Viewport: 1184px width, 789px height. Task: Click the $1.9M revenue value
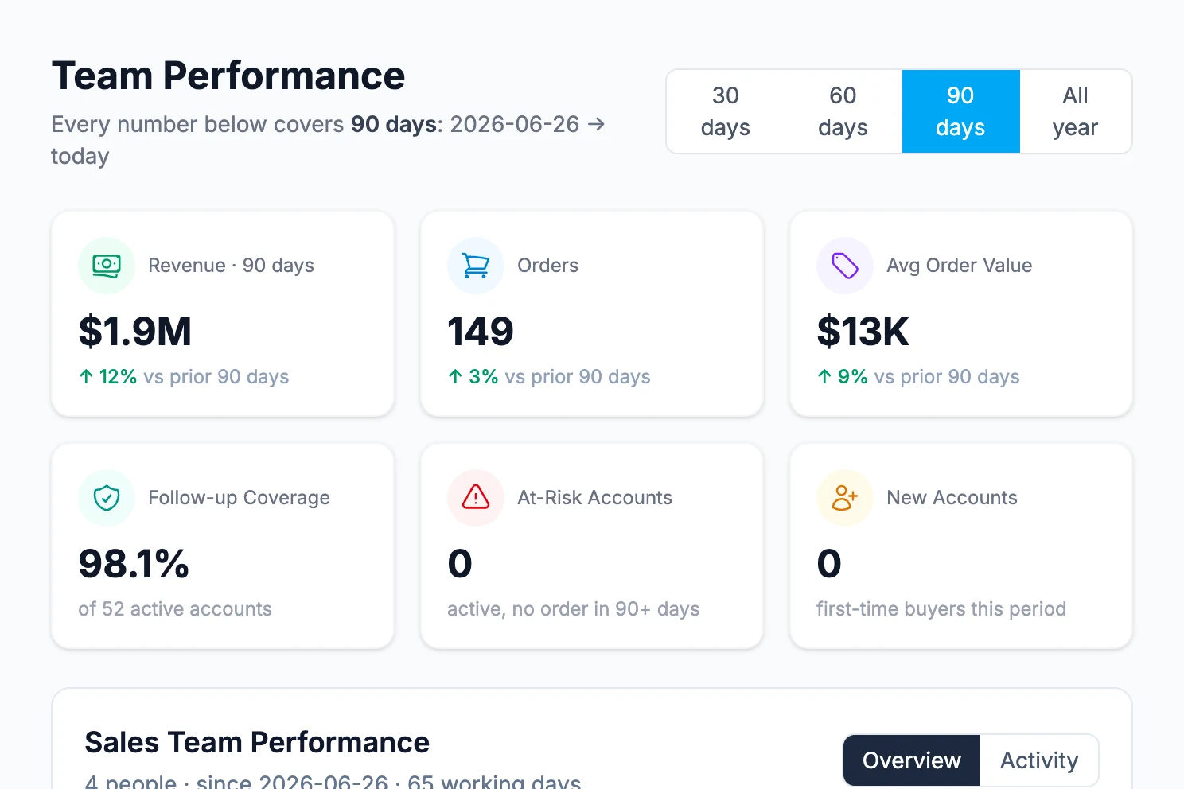click(x=135, y=332)
